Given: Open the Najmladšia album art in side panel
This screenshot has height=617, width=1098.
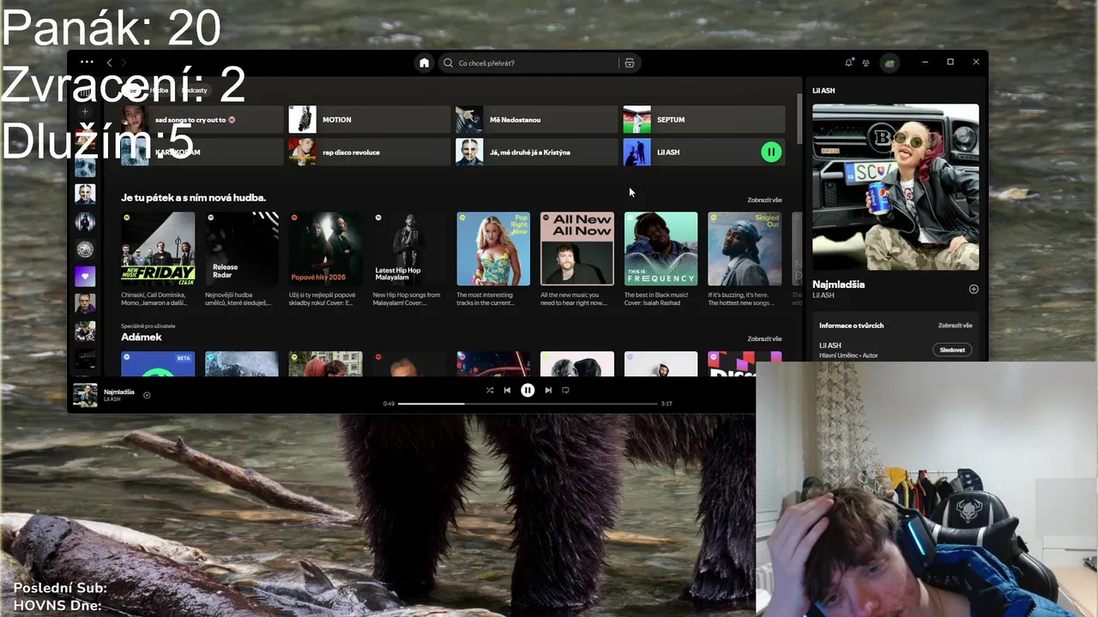Looking at the screenshot, I should coord(896,187).
